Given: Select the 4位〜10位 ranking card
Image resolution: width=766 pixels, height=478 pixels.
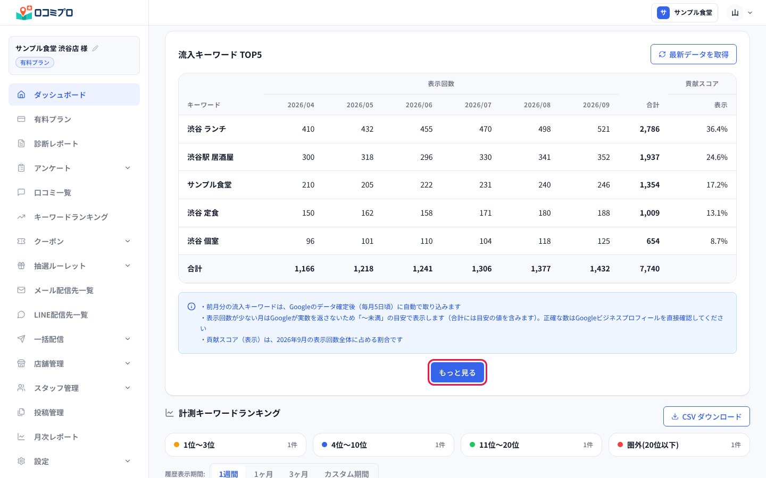Looking at the screenshot, I should (384, 445).
